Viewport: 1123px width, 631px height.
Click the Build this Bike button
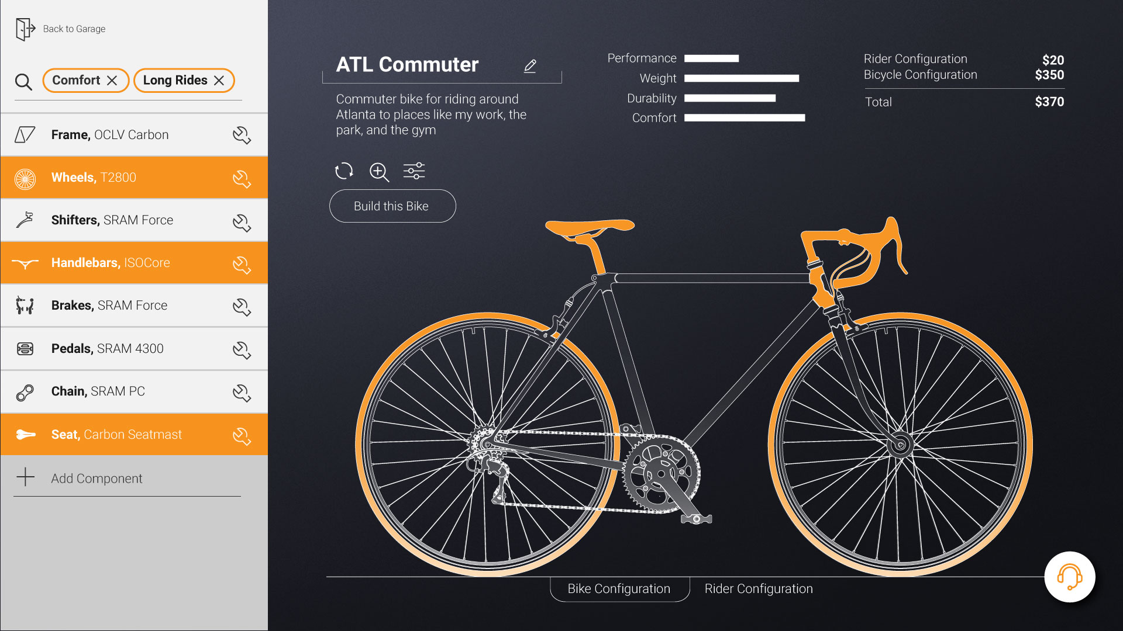coord(392,206)
